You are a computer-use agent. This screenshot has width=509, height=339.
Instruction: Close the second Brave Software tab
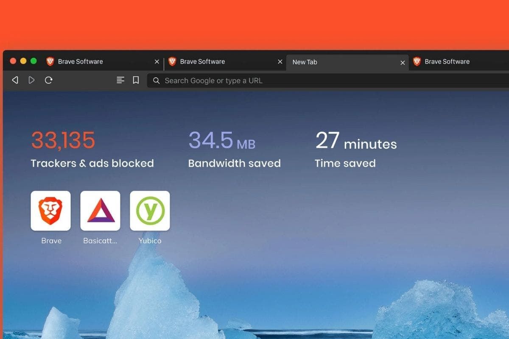[x=280, y=62]
